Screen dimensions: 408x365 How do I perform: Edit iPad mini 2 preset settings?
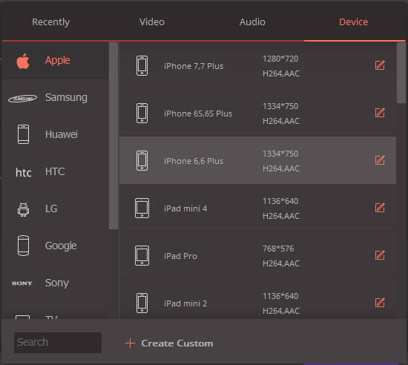point(380,303)
